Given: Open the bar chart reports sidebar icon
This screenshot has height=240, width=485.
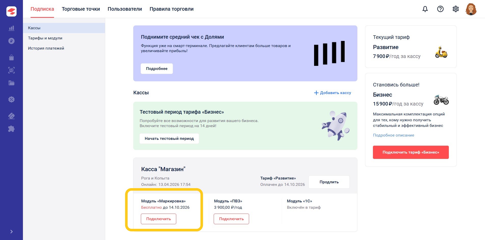Looking at the screenshot, I should [x=11, y=28].
